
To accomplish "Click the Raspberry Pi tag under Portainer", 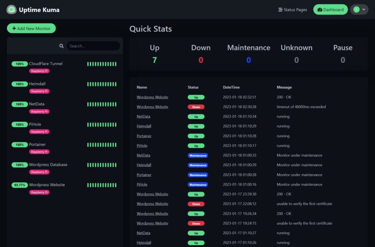I will [39, 152].
